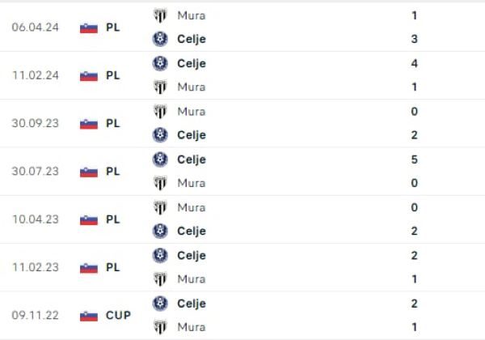Click the Celje crest in the 06.04.24 match

pyautogui.click(x=160, y=38)
